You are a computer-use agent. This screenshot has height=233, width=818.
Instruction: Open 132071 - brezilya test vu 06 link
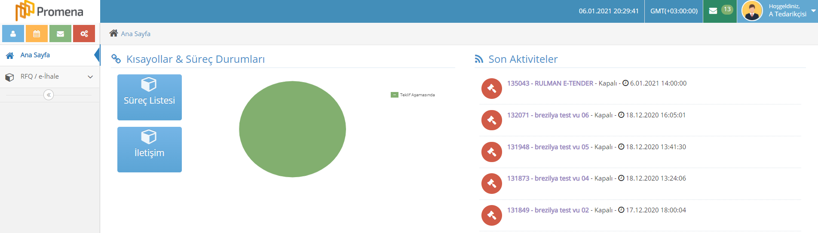tap(548, 115)
